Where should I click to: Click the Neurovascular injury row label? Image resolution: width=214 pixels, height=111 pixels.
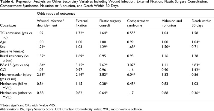16,77
